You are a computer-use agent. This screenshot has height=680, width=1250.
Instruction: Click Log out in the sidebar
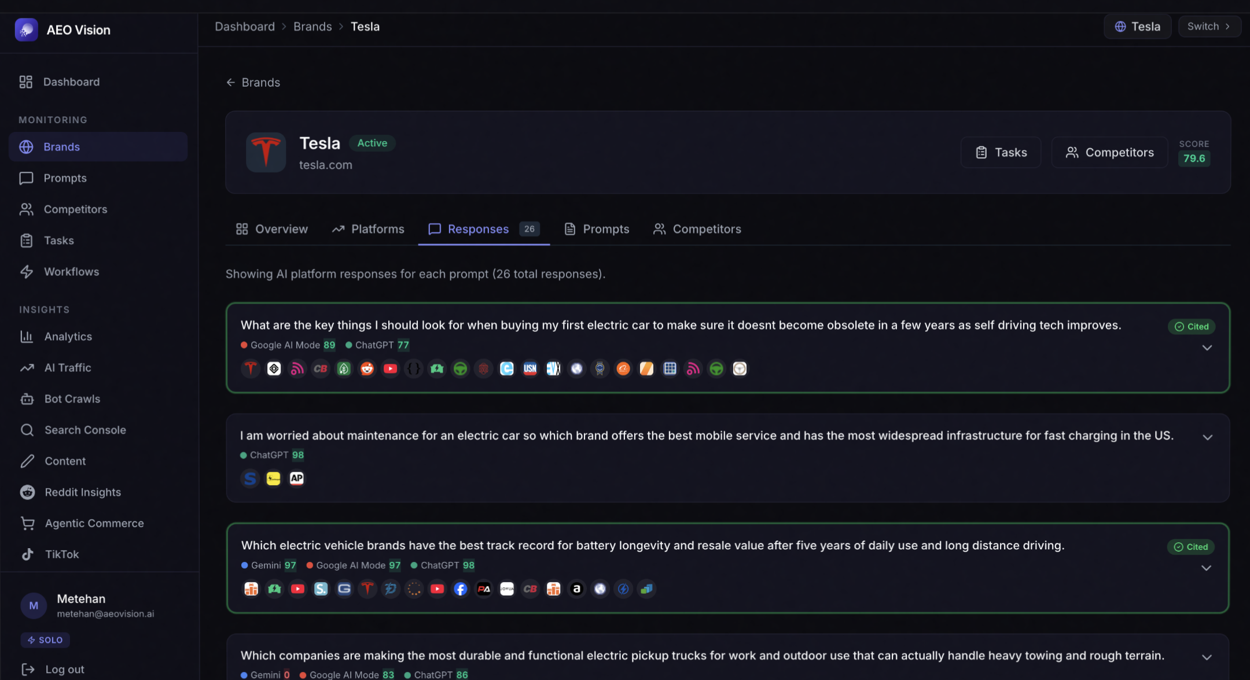coord(64,669)
